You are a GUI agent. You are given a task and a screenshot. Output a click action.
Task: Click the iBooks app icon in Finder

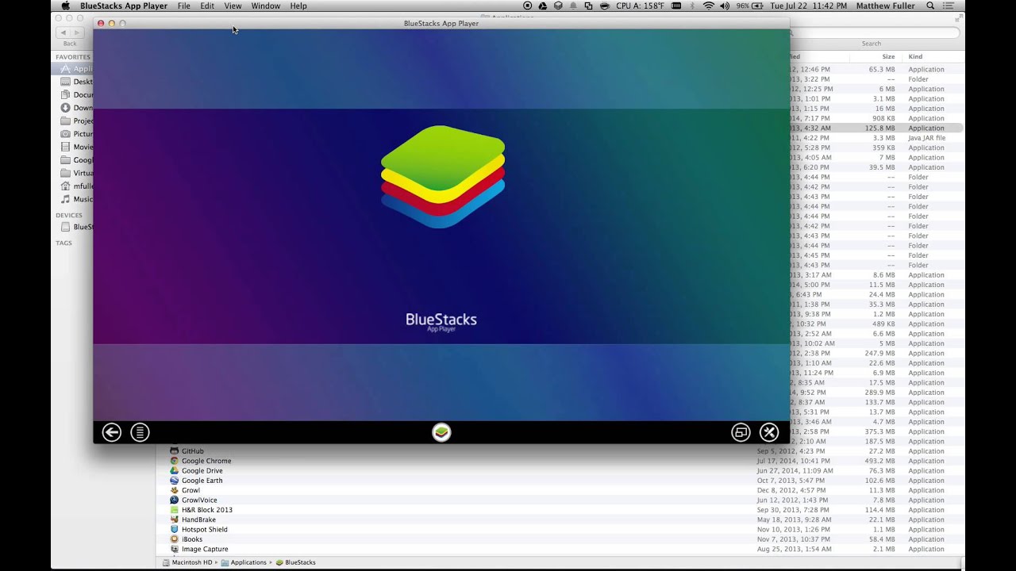click(175, 539)
